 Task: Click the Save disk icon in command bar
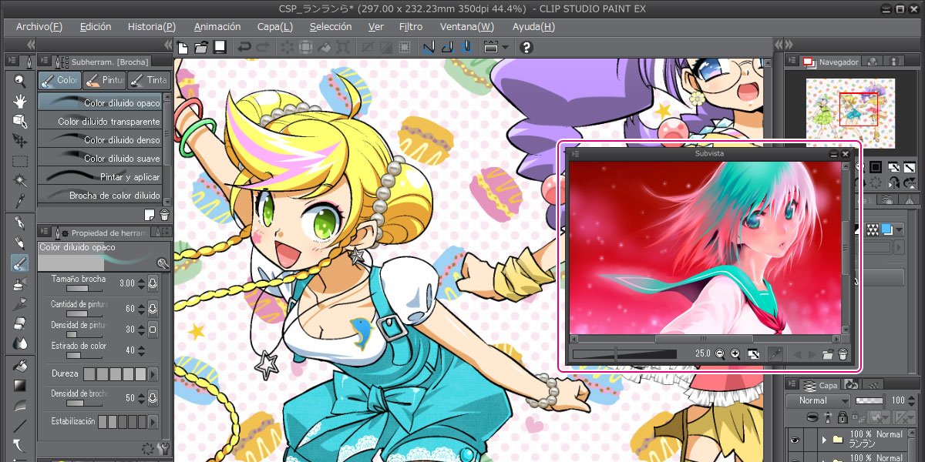tap(220, 47)
